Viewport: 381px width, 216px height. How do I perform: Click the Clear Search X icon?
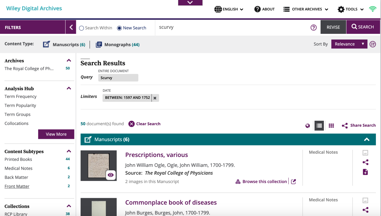pos(132,124)
